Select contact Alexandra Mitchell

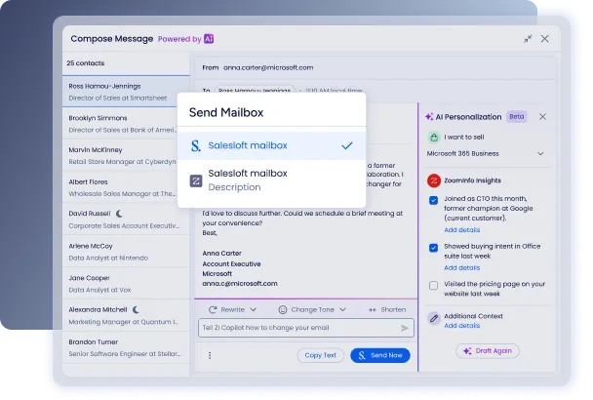coord(126,316)
